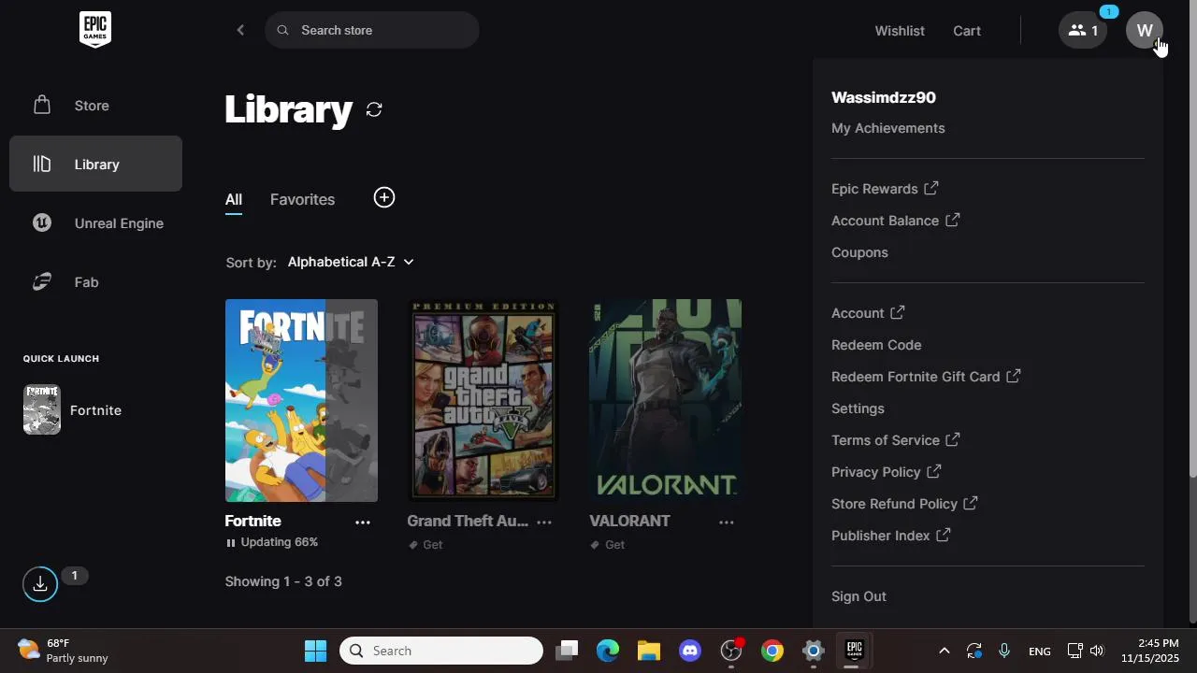1197x673 pixels.
Task: Get Grand Theft Auto
Action: 425,545
